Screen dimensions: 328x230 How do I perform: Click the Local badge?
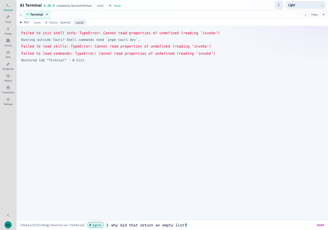click(x=80, y=22)
